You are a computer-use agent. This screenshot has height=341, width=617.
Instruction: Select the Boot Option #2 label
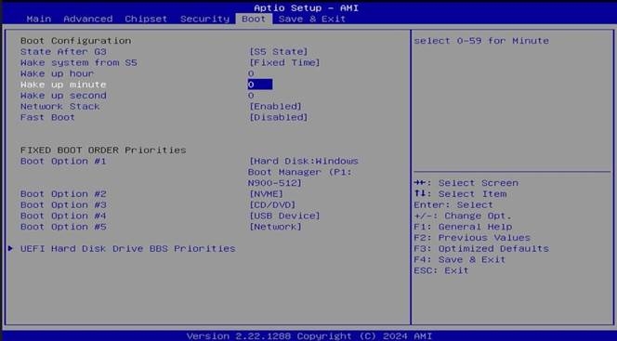pyautogui.click(x=63, y=194)
